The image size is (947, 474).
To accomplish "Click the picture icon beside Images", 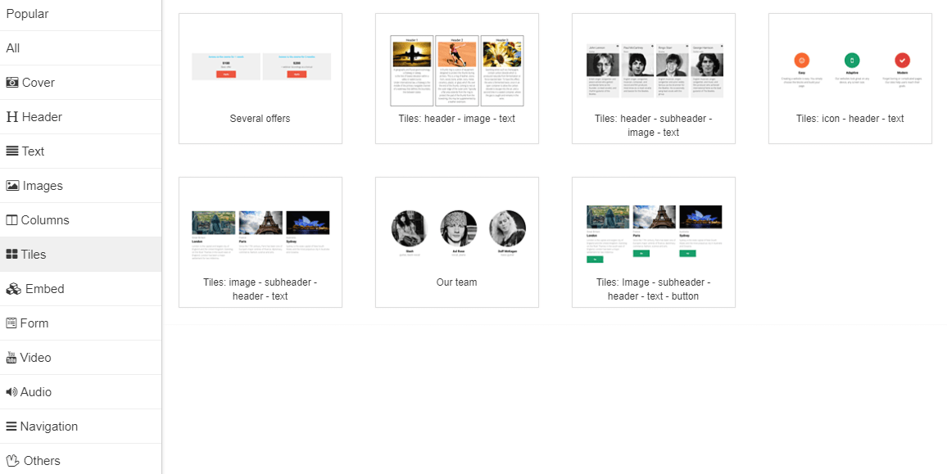I will [x=12, y=186].
